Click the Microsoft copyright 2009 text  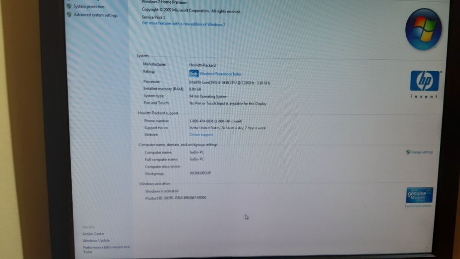[191, 11]
